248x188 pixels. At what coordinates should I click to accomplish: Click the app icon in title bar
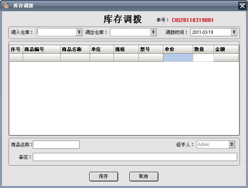pos(6,5)
